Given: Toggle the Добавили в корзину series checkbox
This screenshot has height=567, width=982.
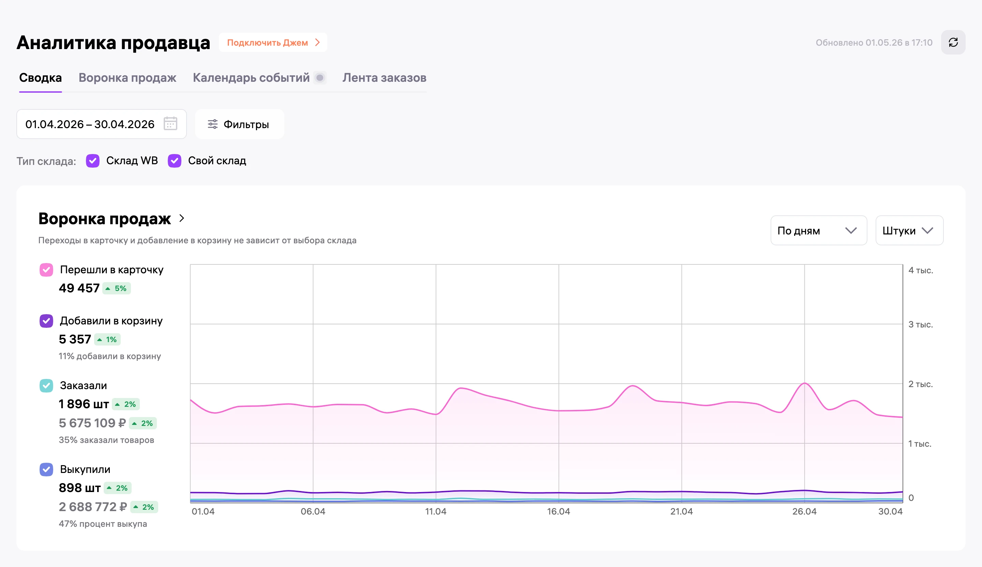Looking at the screenshot, I should tap(46, 321).
